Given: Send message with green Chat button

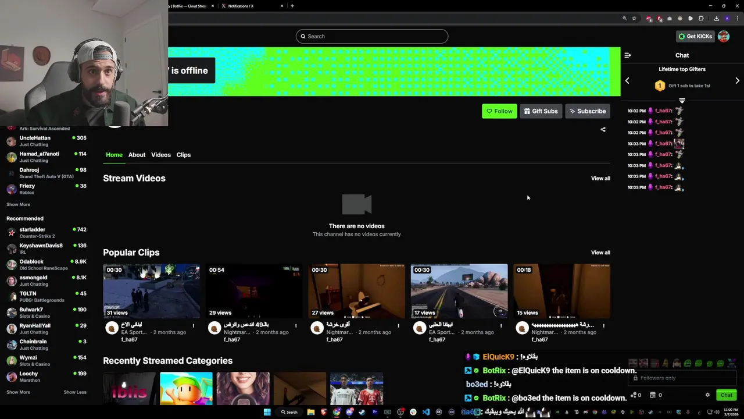Looking at the screenshot, I should point(726,395).
